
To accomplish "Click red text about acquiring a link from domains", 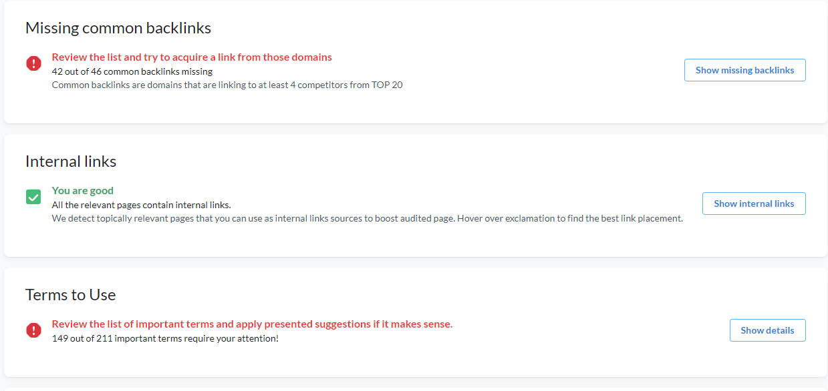I will (192, 57).
